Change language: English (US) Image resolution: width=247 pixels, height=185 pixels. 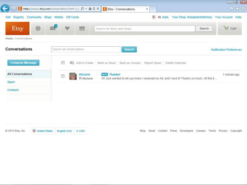pos(64,131)
